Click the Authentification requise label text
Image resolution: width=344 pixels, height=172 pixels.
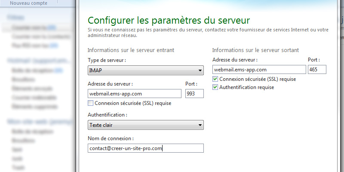pos(246,87)
